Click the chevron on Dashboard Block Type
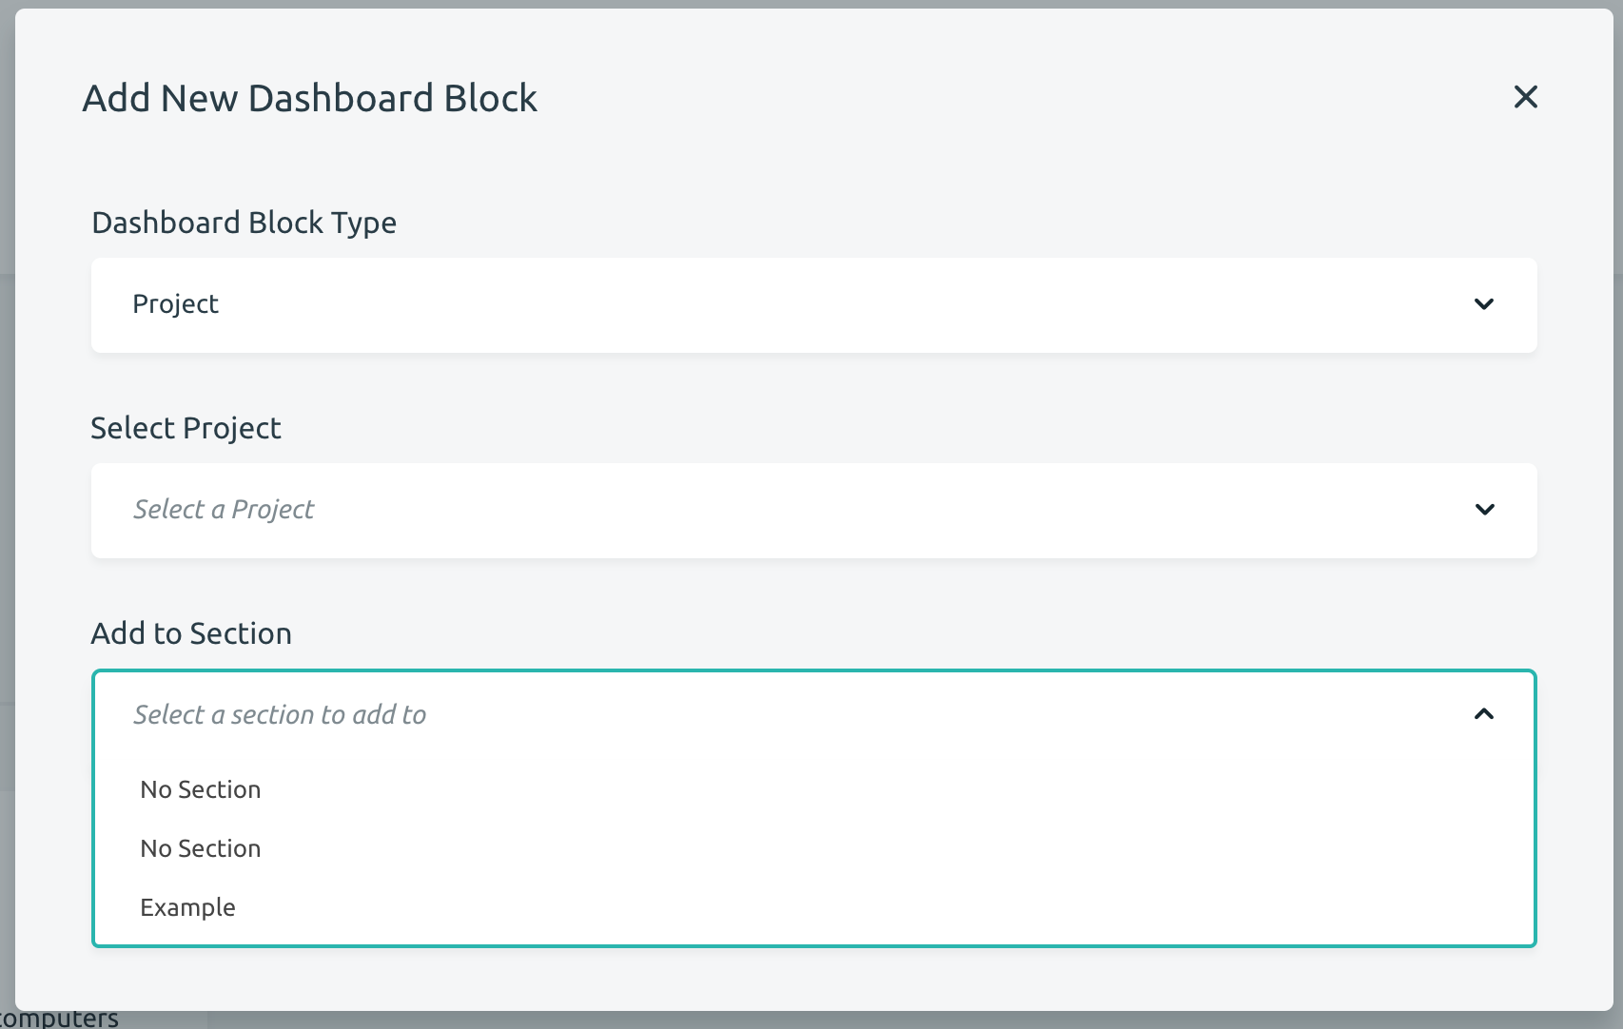1623x1029 pixels. tap(1485, 305)
